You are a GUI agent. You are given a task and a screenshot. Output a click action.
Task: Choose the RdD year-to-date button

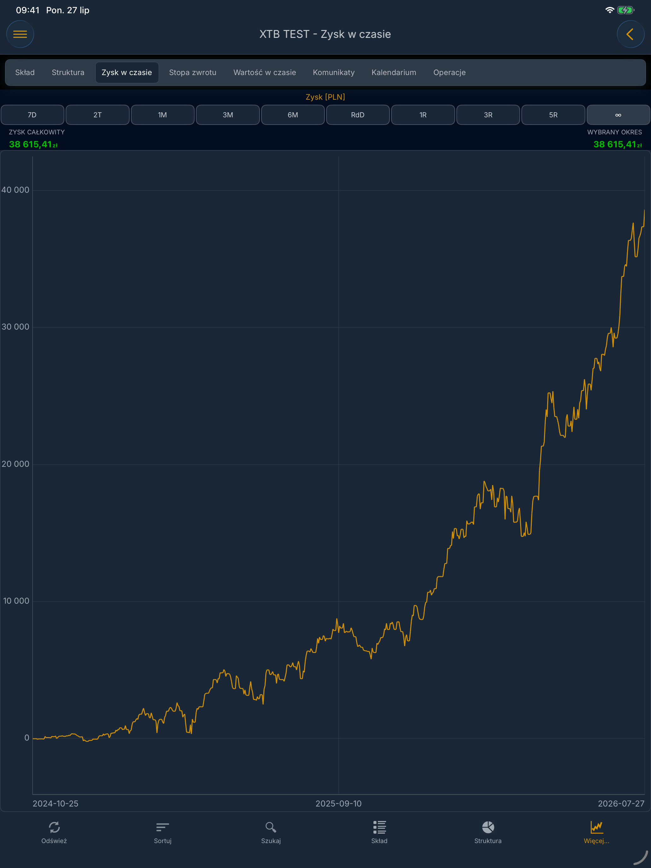click(357, 115)
